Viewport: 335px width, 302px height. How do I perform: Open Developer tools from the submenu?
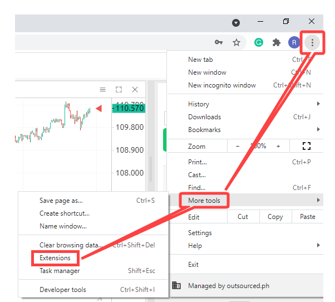(x=93, y=290)
